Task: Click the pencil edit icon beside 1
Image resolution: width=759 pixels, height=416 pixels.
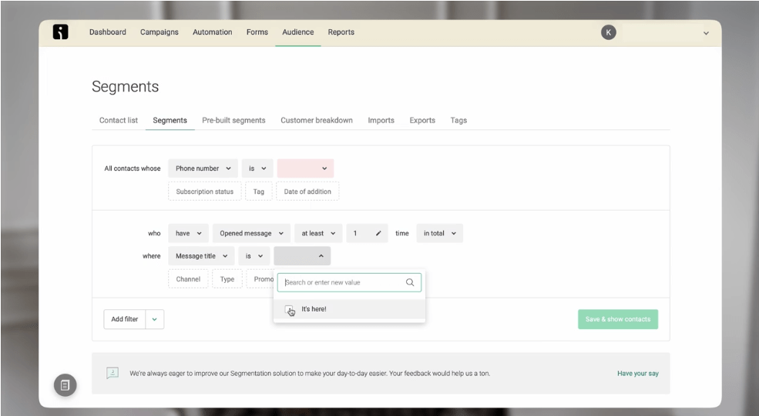Action: pyautogui.click(x=378, y=233)
